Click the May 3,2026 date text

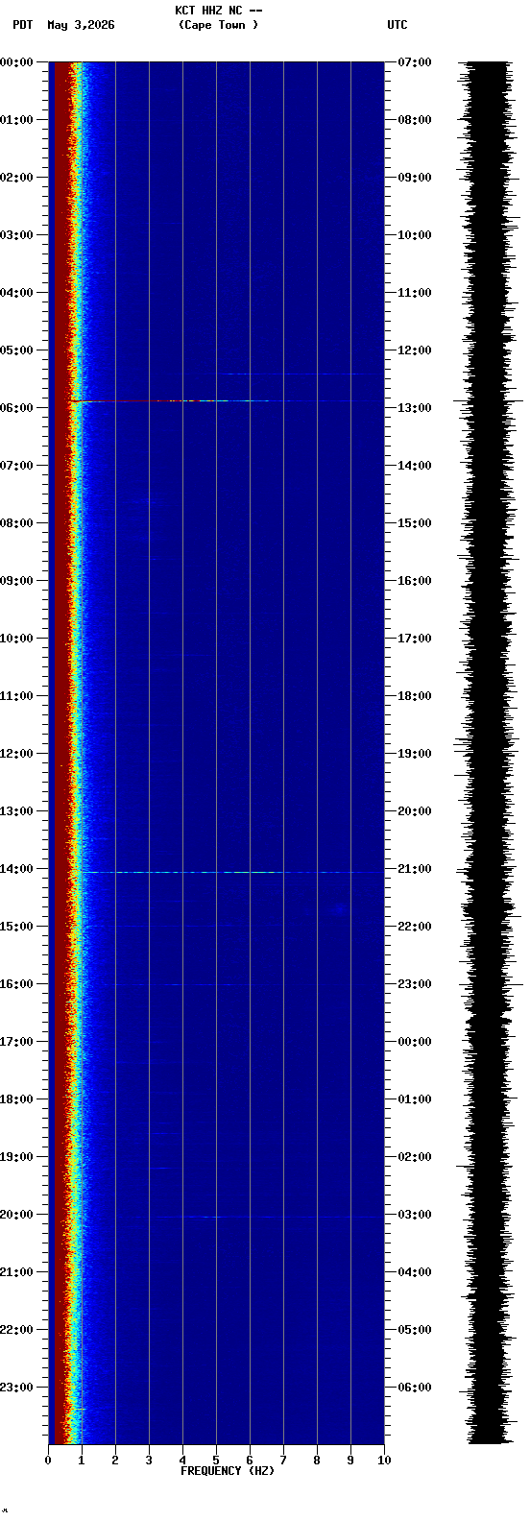click(x=81, y=25)
